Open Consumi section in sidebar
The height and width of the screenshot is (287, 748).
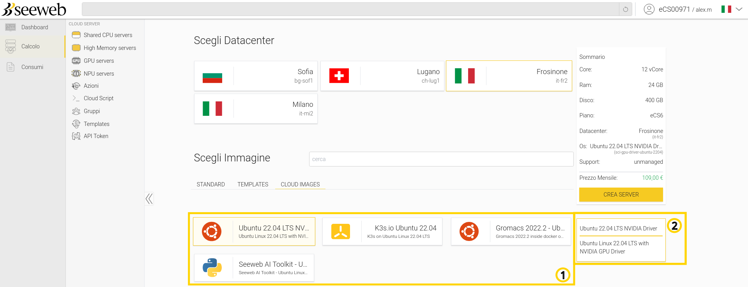pyautogui.click(x=33, y=67)
